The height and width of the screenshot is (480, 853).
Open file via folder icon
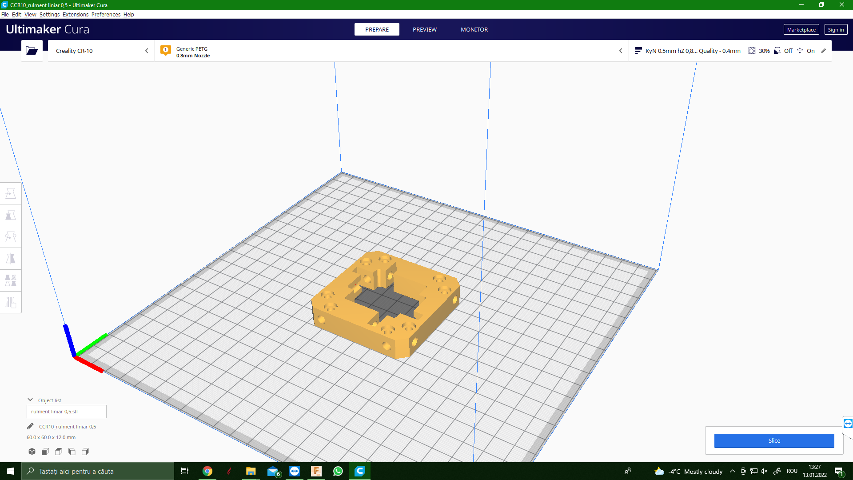point(32,51)
